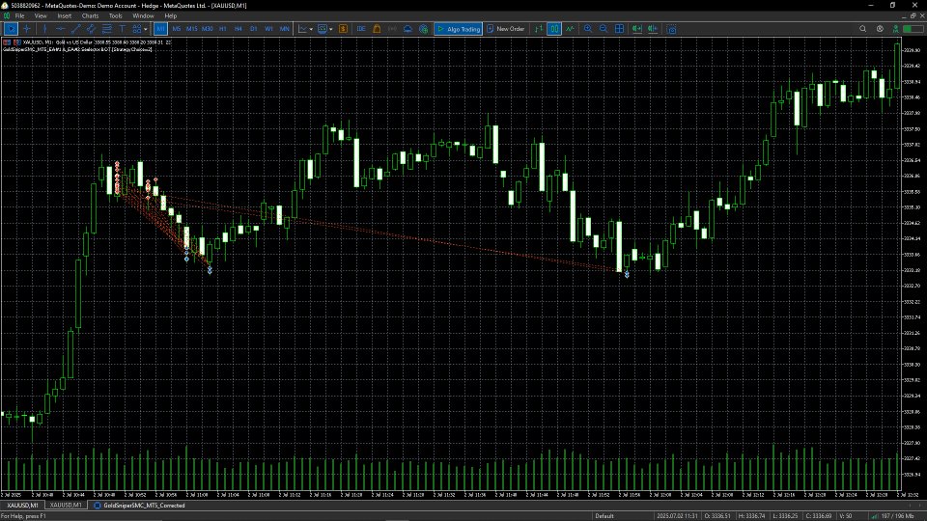Open the Insert menu
Screen dimensions: 927x521
[x=65, y=16]
